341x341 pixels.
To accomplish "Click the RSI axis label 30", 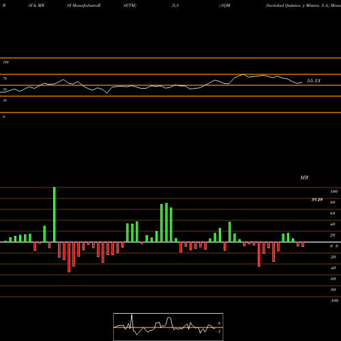I will point(5,100).
